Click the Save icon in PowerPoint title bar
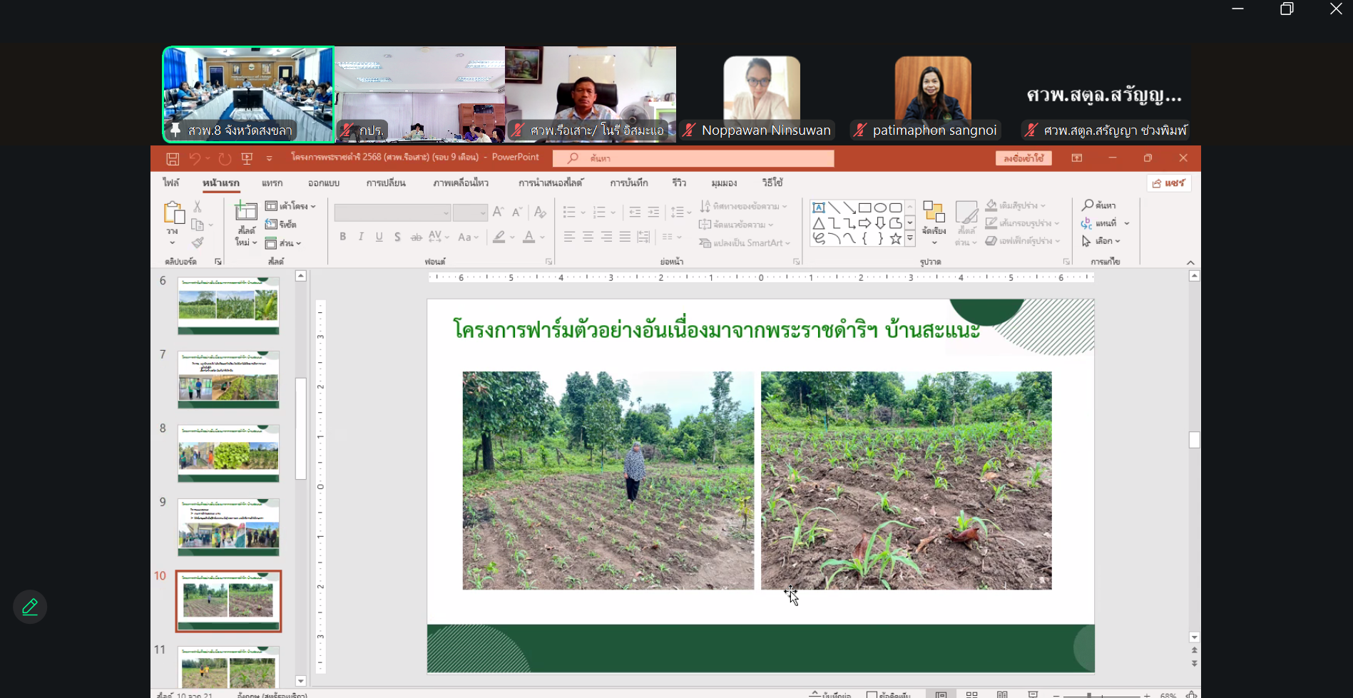The image size is (1353, 698). [x=173, y=158]
